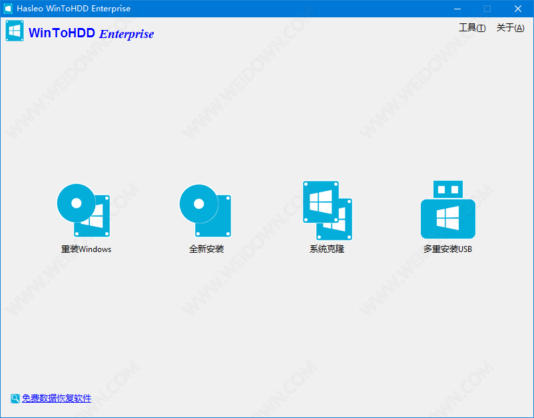Click the 系统克隆 label
This screenshot has width=534, height=418.
tap(327, 249)
